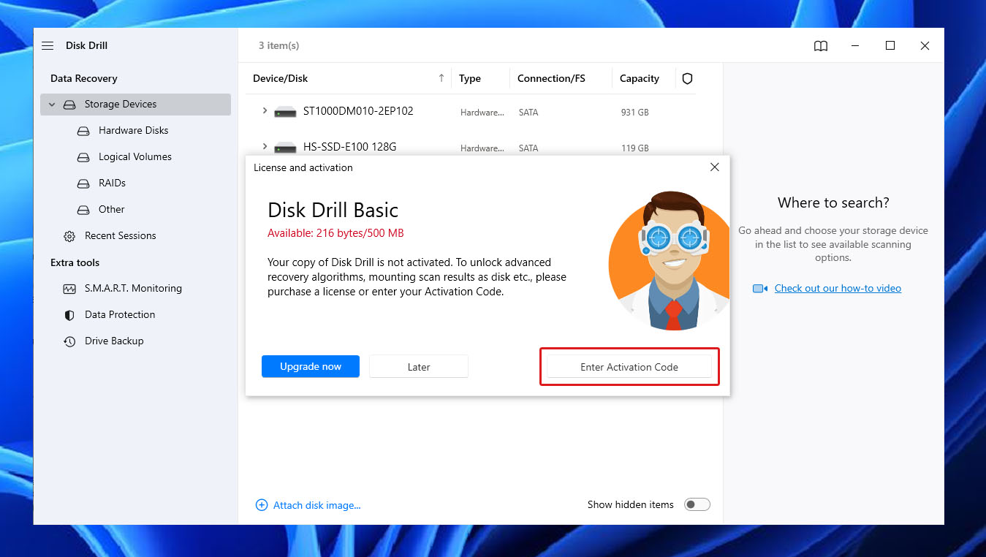Viewport: 986px width, 557px height.
Task: Click Upgrade now button
Action: tap(311, 366)
